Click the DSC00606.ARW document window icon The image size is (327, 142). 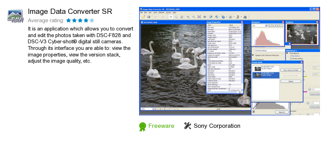(142, 22)
